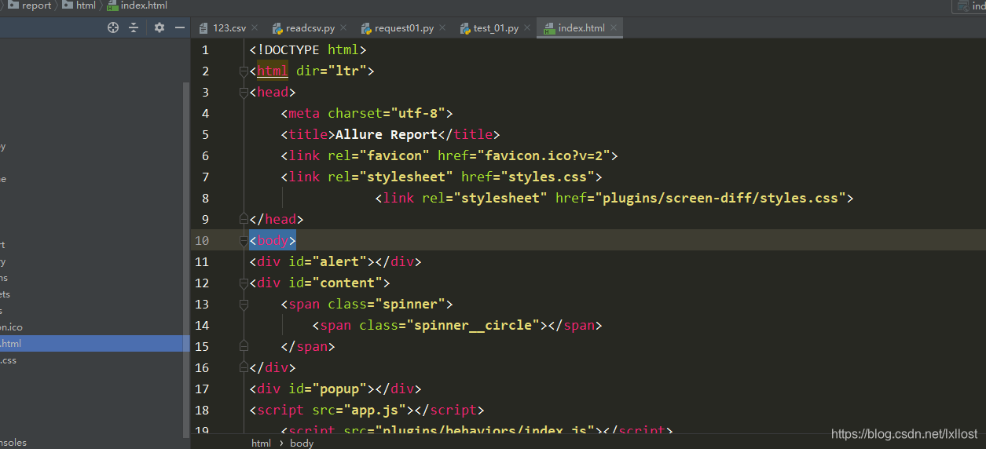Hide the project tool window with the minus icon
The height and width of the screenshot is (449, 986).
(180, 27)
